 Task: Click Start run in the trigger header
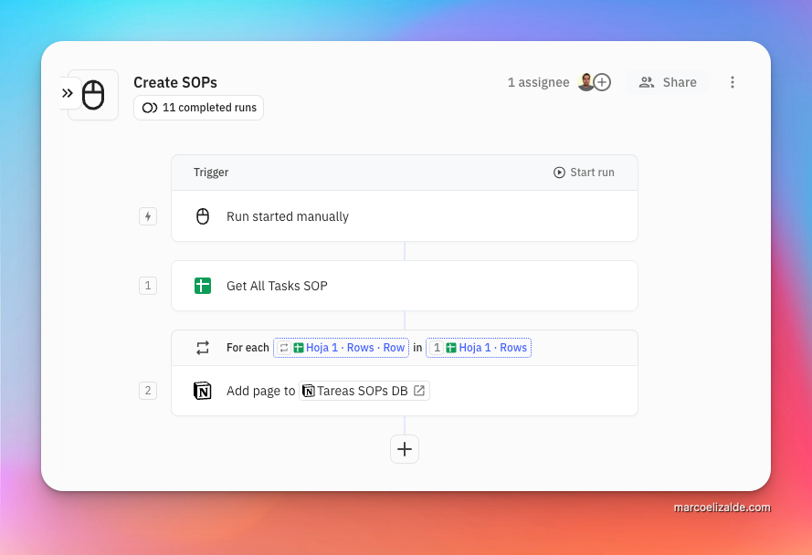(x=584, y=173)
